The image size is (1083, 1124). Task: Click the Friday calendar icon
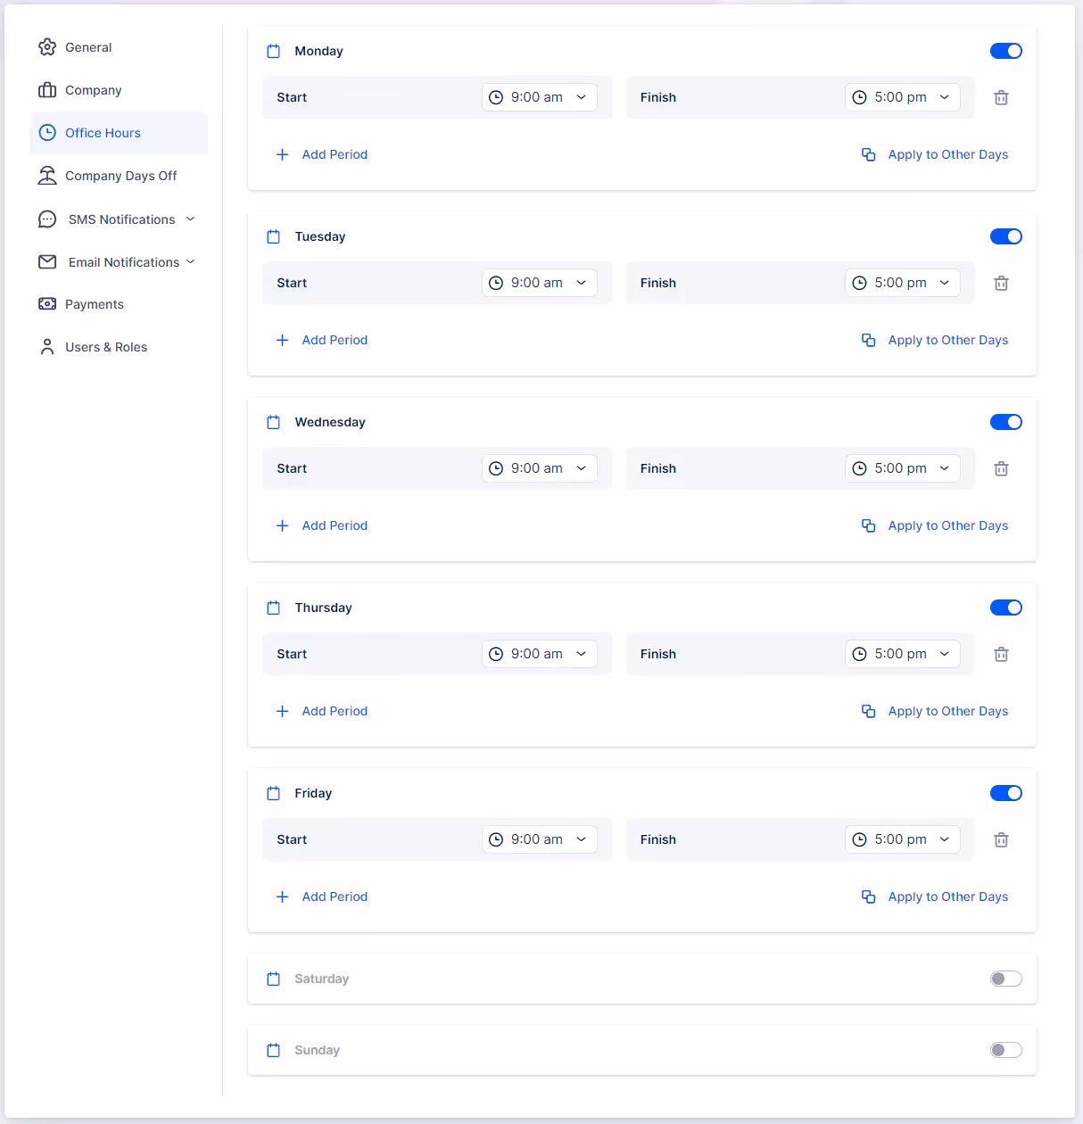(274, 793)
